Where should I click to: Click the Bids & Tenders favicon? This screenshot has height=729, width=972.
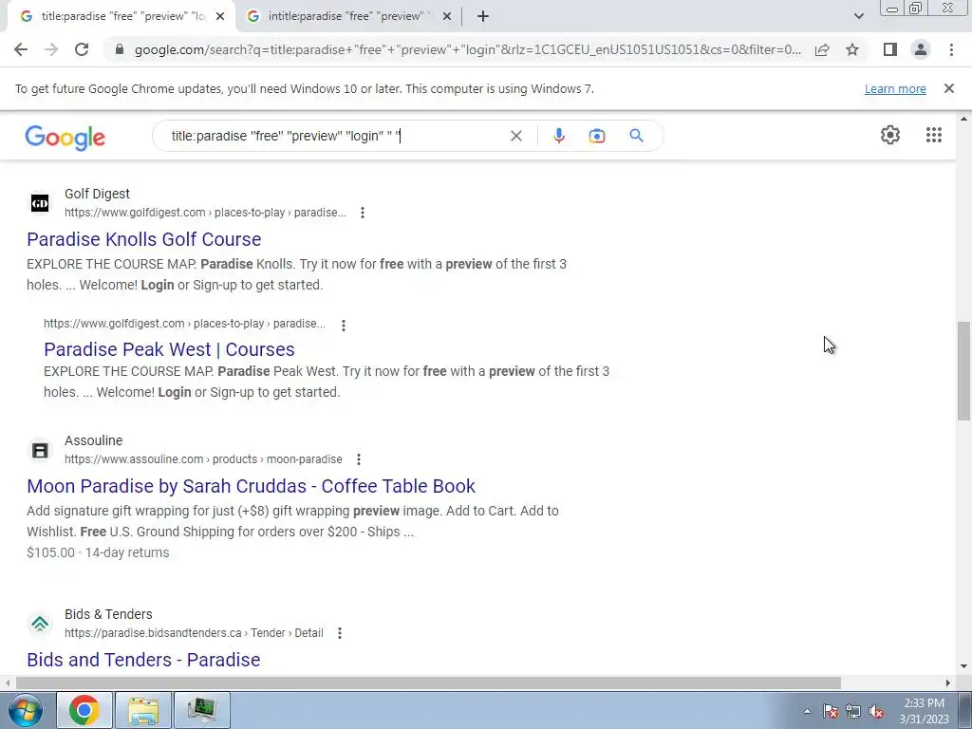(x=40, y=624)
